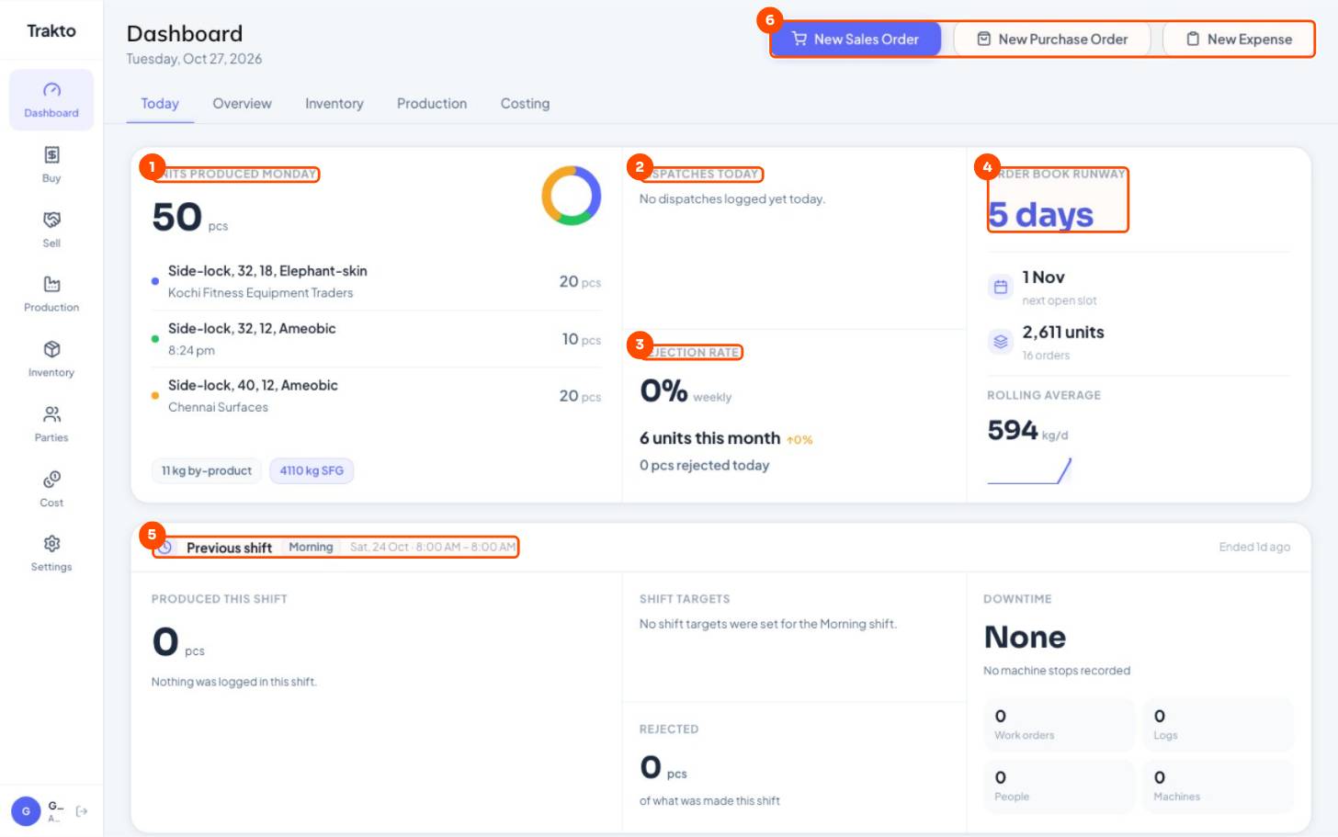Viewport: 1338px width, 837px height.
Task: Create a New Purchase Order
Action: pyautogui.click(x=1052, y=40)
